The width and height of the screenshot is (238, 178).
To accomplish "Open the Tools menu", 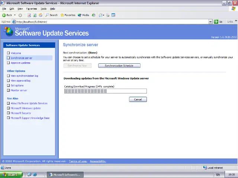I will pyautogui.click(x=44, y=9).
